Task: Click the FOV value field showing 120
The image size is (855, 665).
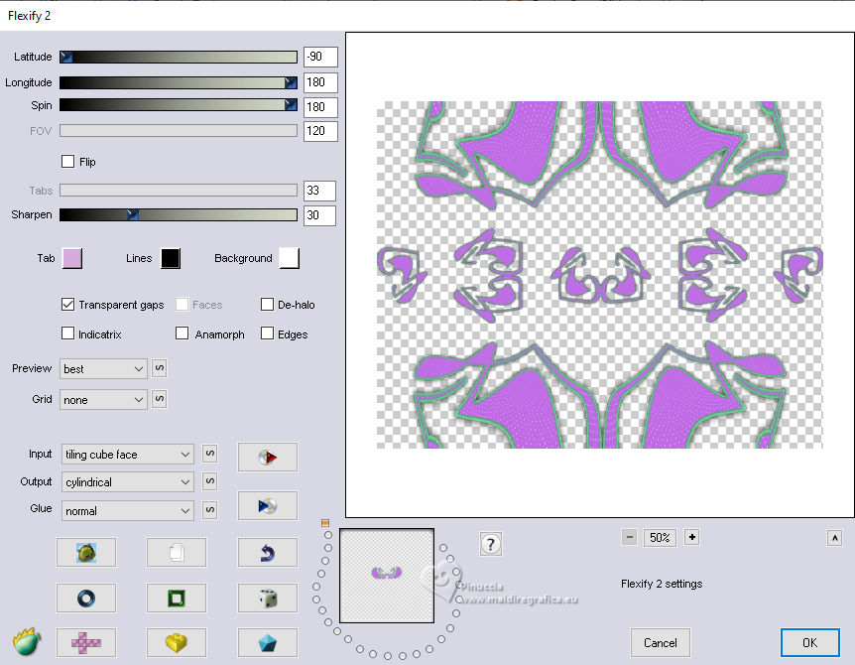Action: click(320, 131)
